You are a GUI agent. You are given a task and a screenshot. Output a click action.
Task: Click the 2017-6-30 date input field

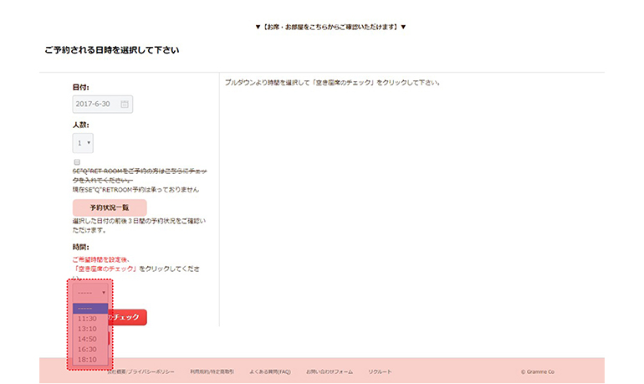(x=96, y=104)
